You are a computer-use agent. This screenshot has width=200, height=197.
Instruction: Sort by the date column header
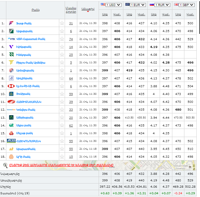click(x=88, y=10)
